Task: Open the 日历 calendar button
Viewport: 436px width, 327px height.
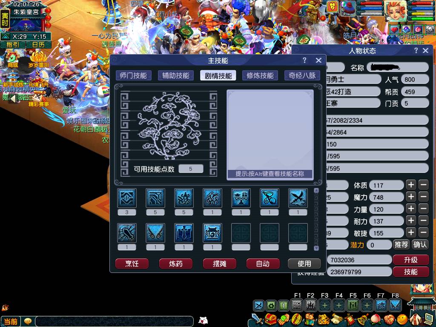Action: click(38, 44)
